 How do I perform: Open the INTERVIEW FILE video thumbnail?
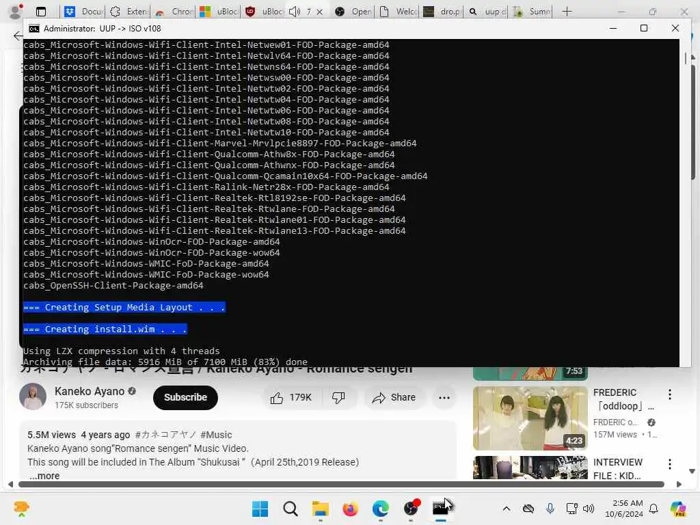pyautogui.click(x=530, y=467)
